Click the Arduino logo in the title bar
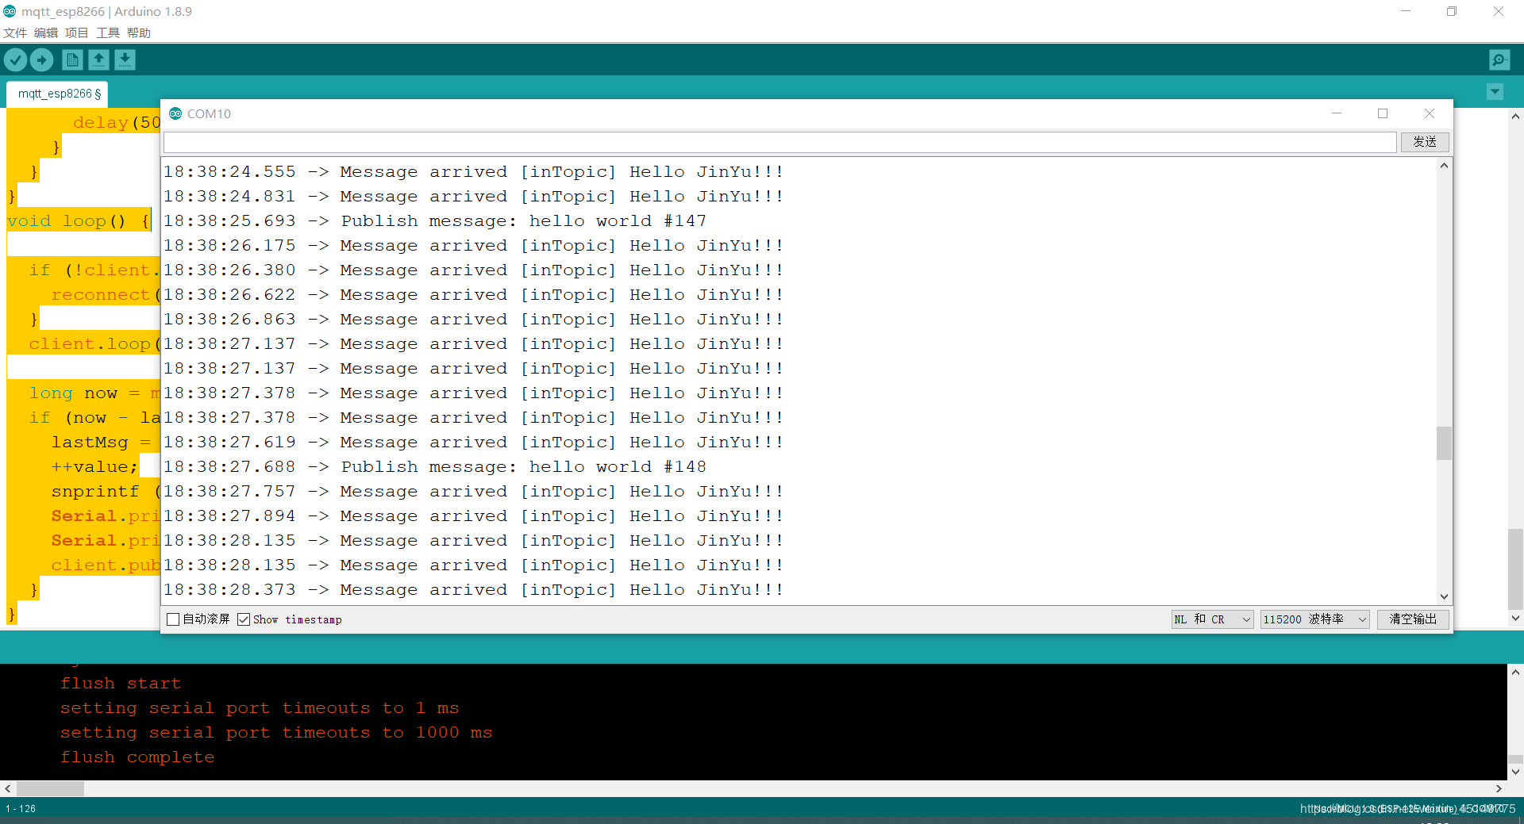The height and width of the screenshot is (824, 1524). [10, 11]
